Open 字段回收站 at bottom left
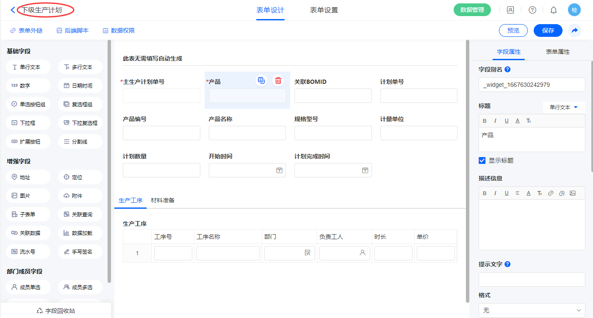Image resolution: width=593 pixels, height=318 pixels. pos(56,310)
